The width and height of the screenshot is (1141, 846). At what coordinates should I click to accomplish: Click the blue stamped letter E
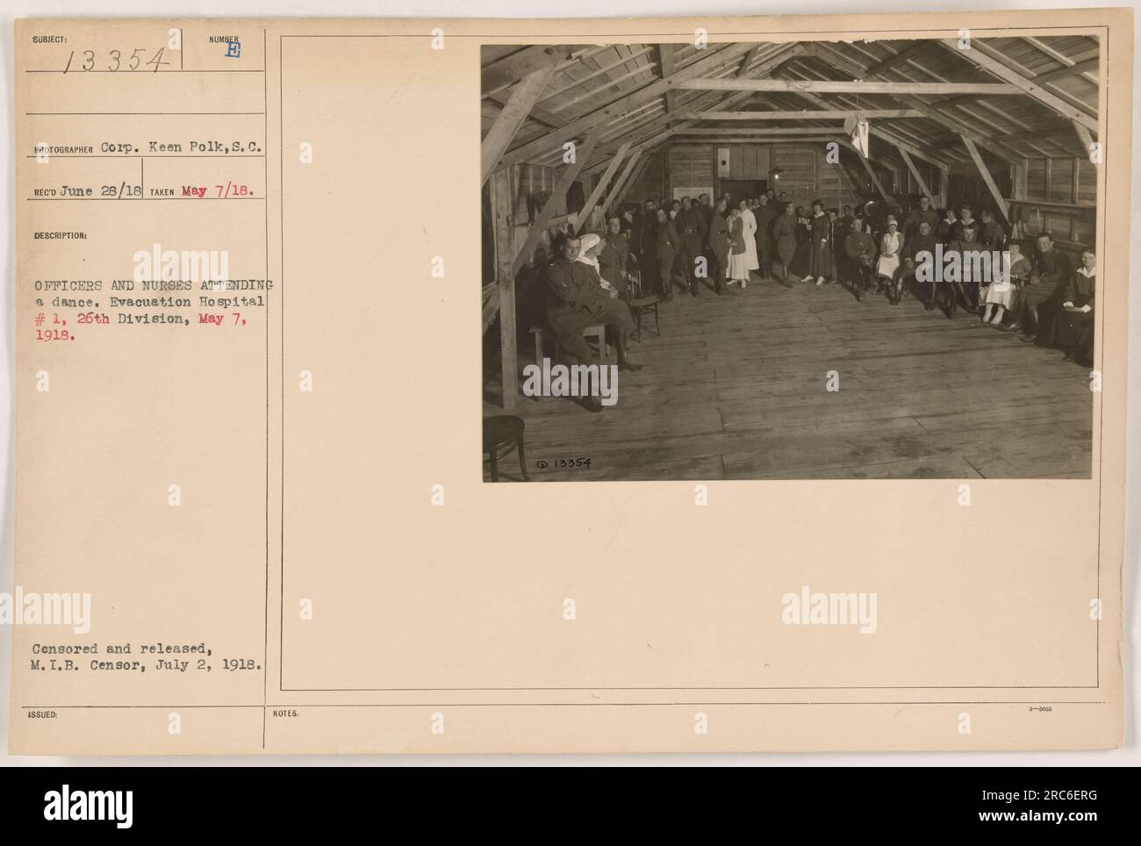(x=232, y=52)
